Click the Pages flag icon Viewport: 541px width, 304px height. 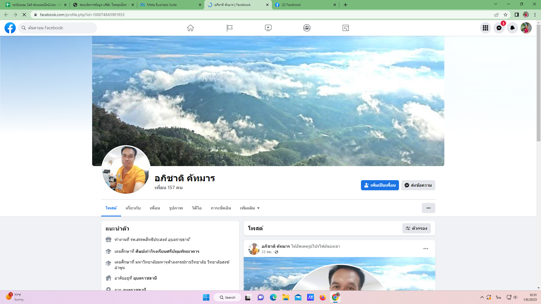[x=229, y=28]
